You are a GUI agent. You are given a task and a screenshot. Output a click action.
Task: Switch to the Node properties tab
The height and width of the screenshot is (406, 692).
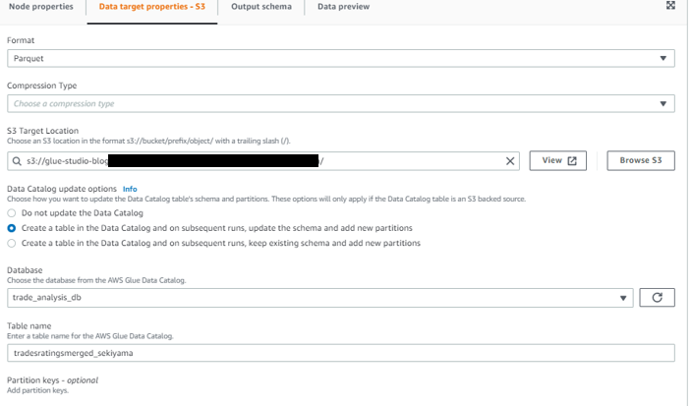click(41, 7)
